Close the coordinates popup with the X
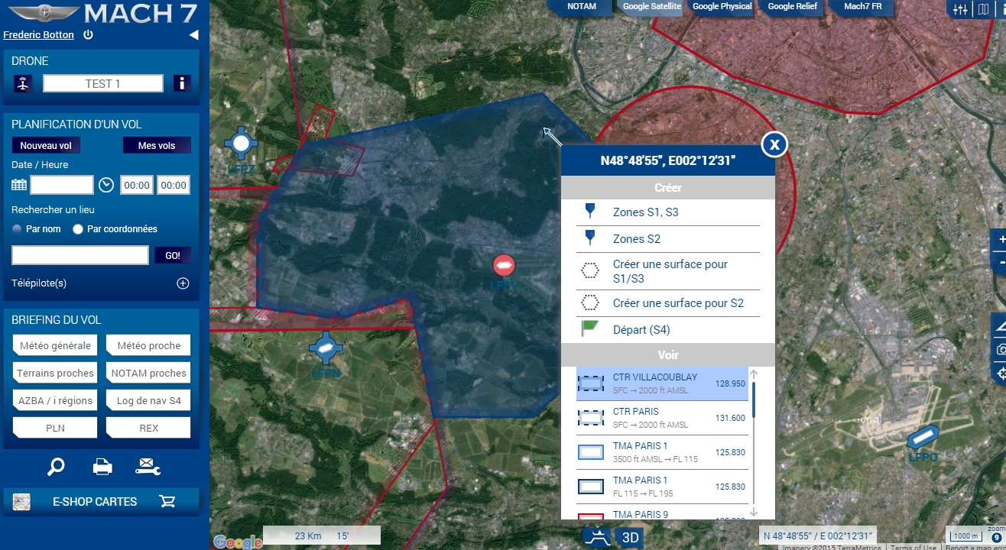This screenshot has width=1006, height=550. point(774,144)
